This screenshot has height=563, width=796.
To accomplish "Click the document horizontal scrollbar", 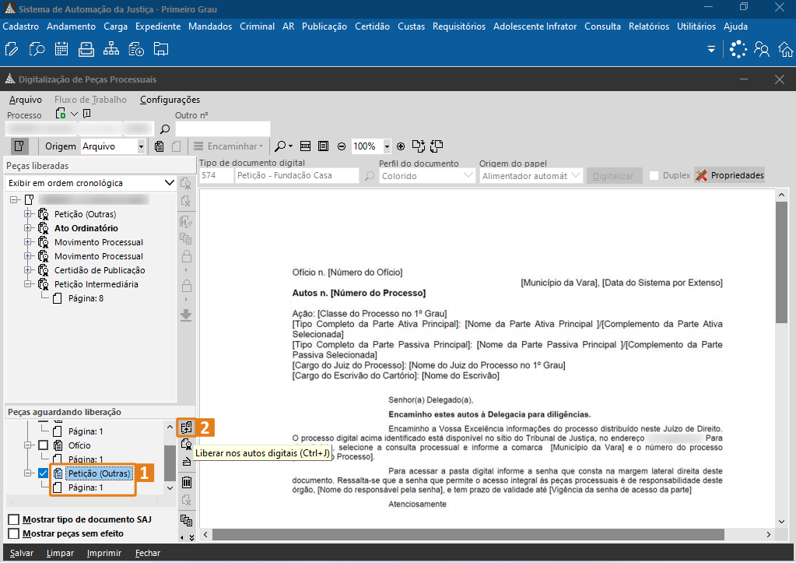I will (468, 534).
